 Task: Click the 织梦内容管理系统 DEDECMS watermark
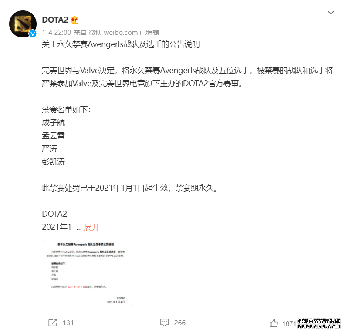coord(319,323)
